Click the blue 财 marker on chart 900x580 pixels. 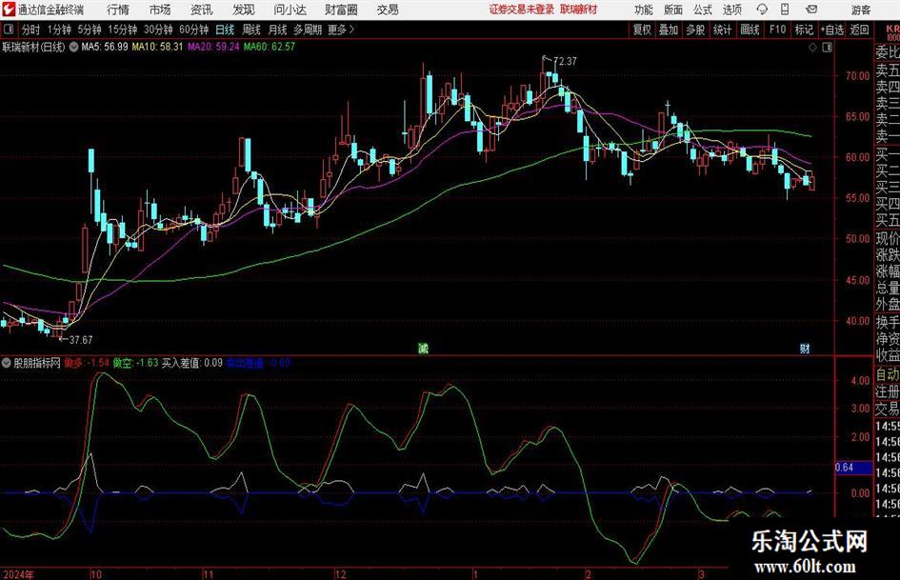click(x=805, y=348)
